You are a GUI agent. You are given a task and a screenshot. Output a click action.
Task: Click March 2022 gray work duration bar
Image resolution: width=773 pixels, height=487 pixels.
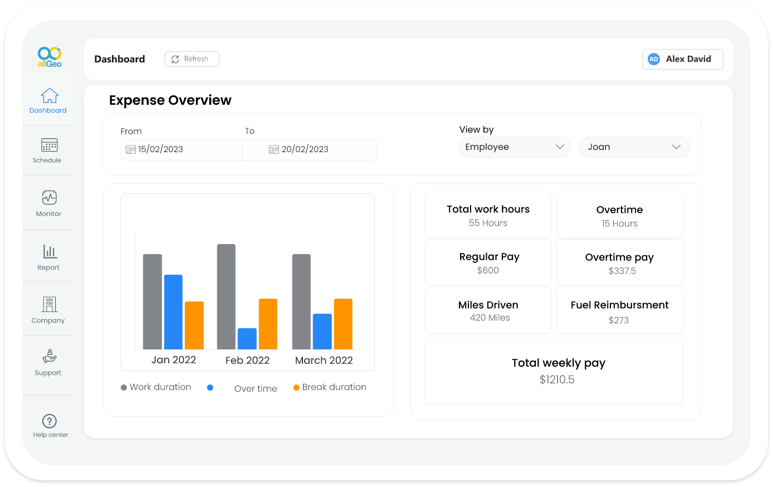[x=301, y=301]
